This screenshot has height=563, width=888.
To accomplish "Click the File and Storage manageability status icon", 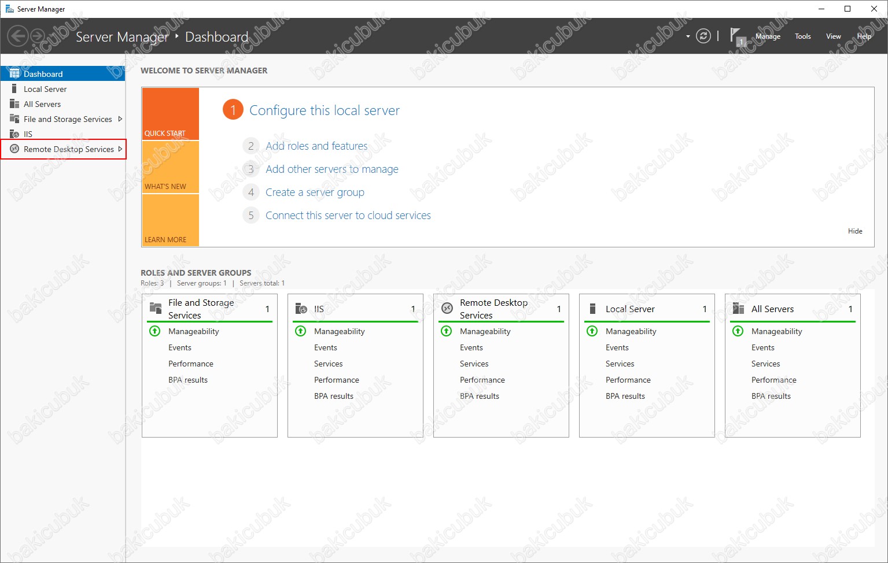I will tap(155, 331).
